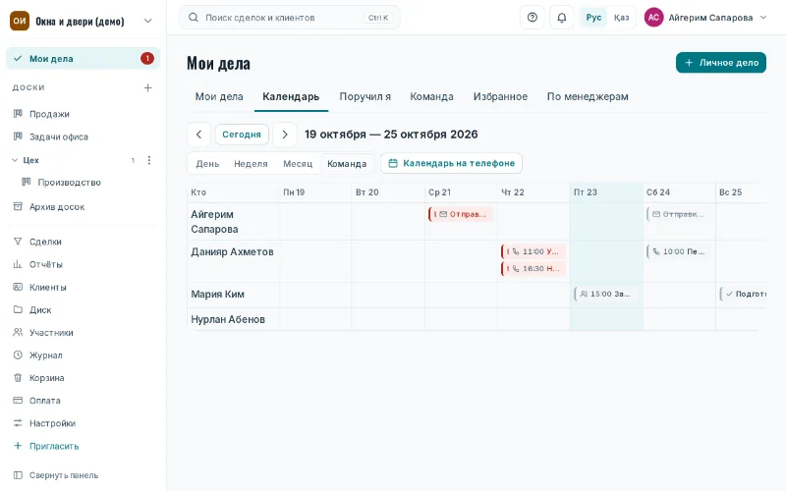Click the Архив досок archive icon

tap(18, 206)
